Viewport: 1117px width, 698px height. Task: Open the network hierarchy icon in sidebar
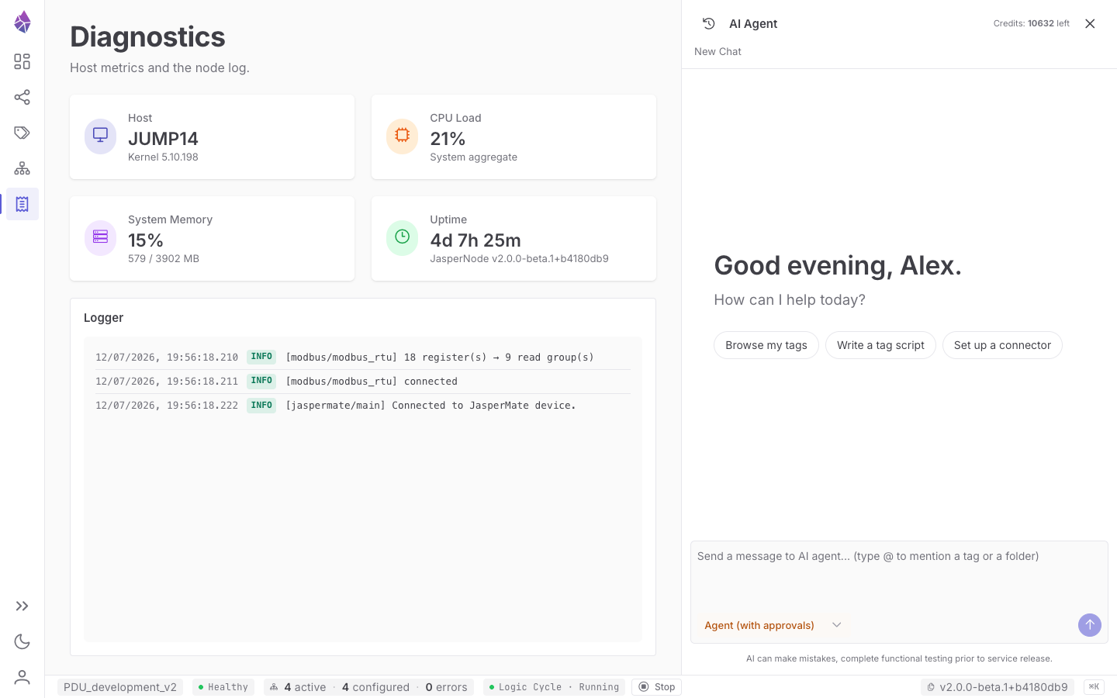click(x=22, y=168)
